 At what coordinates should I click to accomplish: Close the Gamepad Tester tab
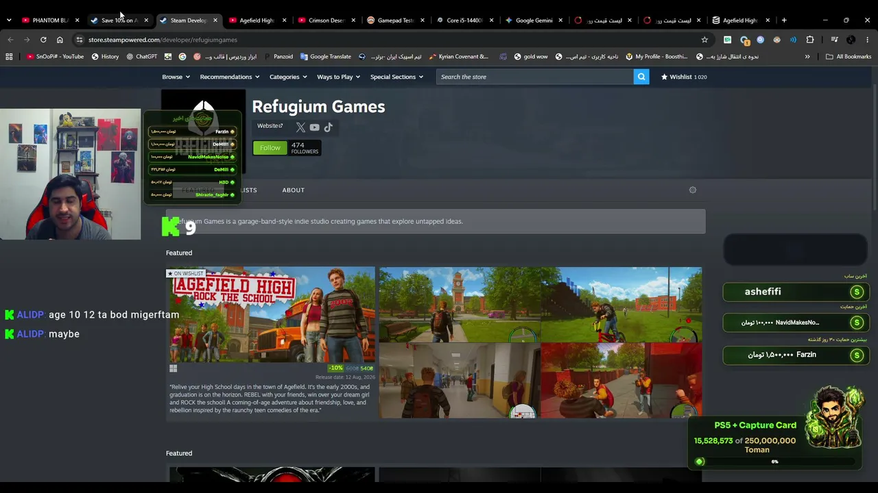[x=423, y=21]
